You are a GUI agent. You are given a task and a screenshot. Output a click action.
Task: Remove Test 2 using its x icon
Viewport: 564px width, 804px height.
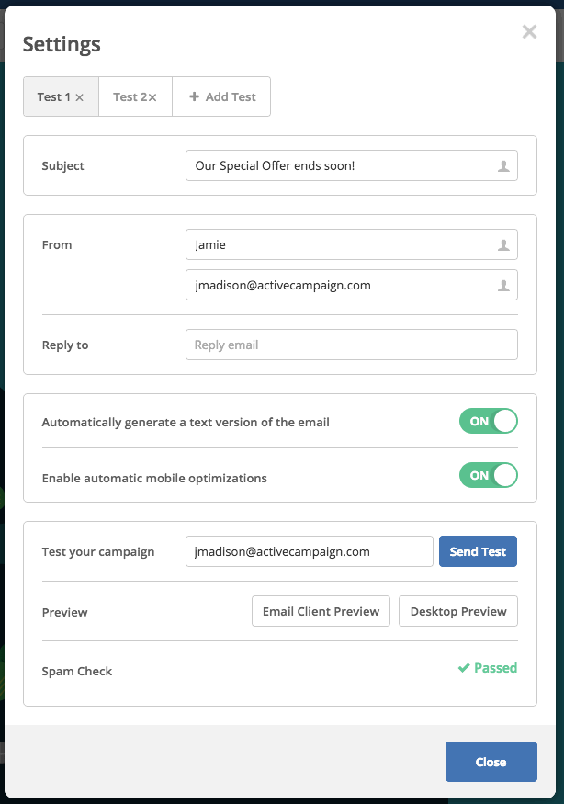(152, 97)
